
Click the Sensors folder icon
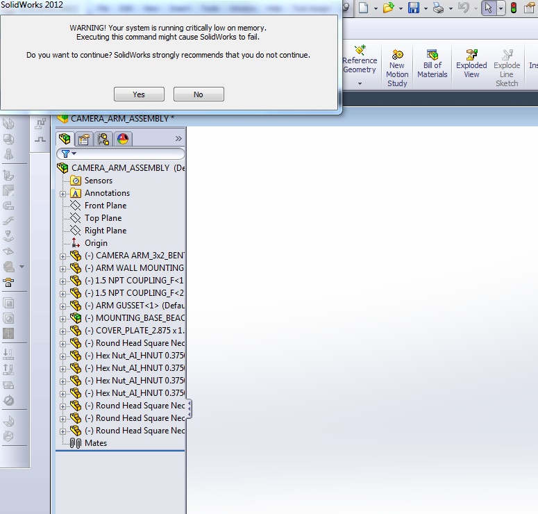76,181
